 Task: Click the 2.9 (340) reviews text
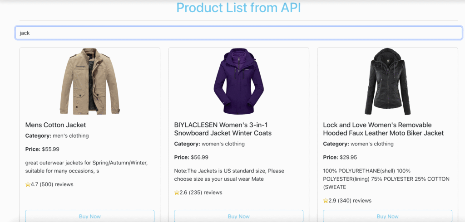[350, 201]
